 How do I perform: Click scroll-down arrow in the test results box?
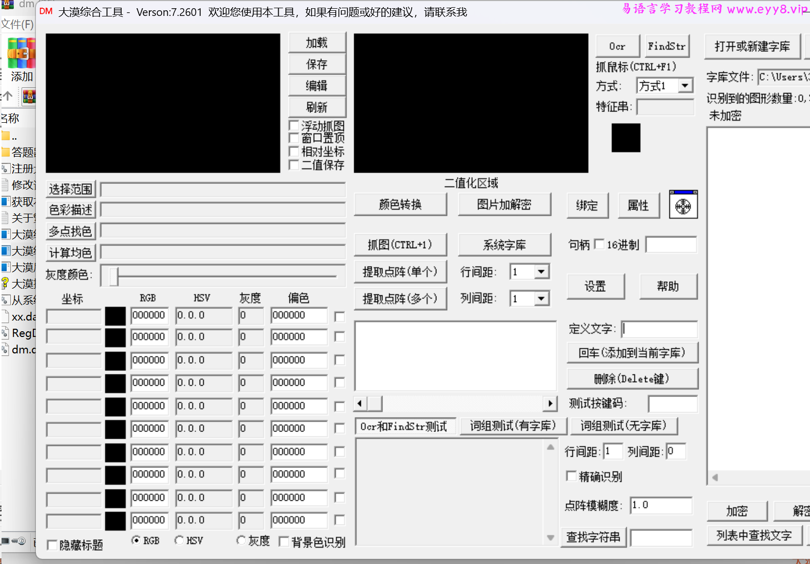[x=550, y=538]
